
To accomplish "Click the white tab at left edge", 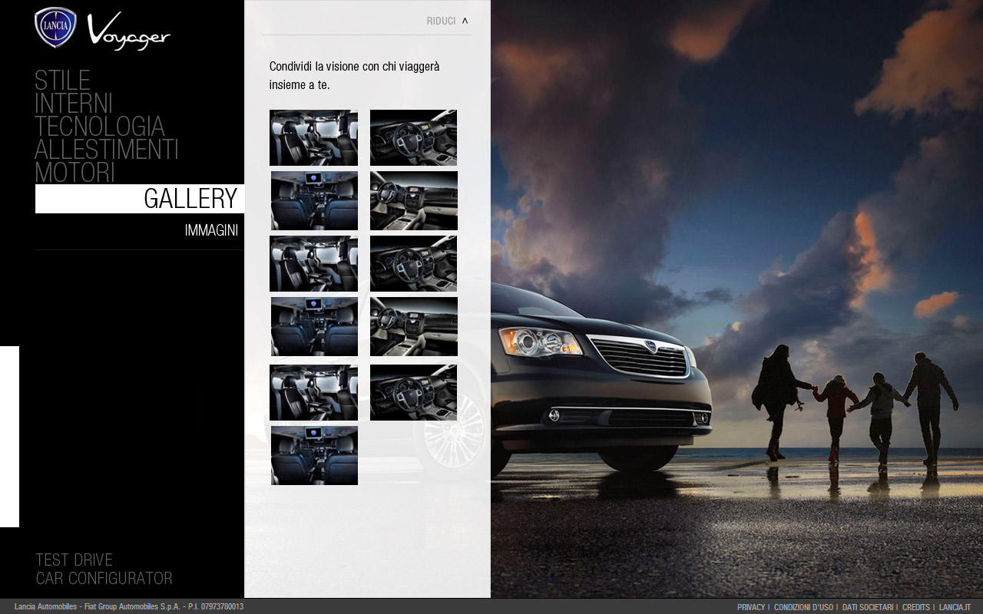I will 9,437.
